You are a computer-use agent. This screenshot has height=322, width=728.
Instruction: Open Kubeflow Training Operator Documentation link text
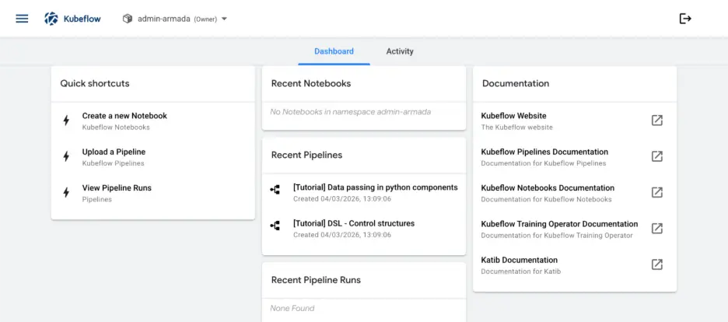pos(559,224)
